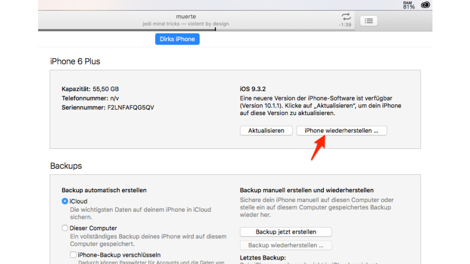Click Backup wiederherstellen button

coord(286,246)
